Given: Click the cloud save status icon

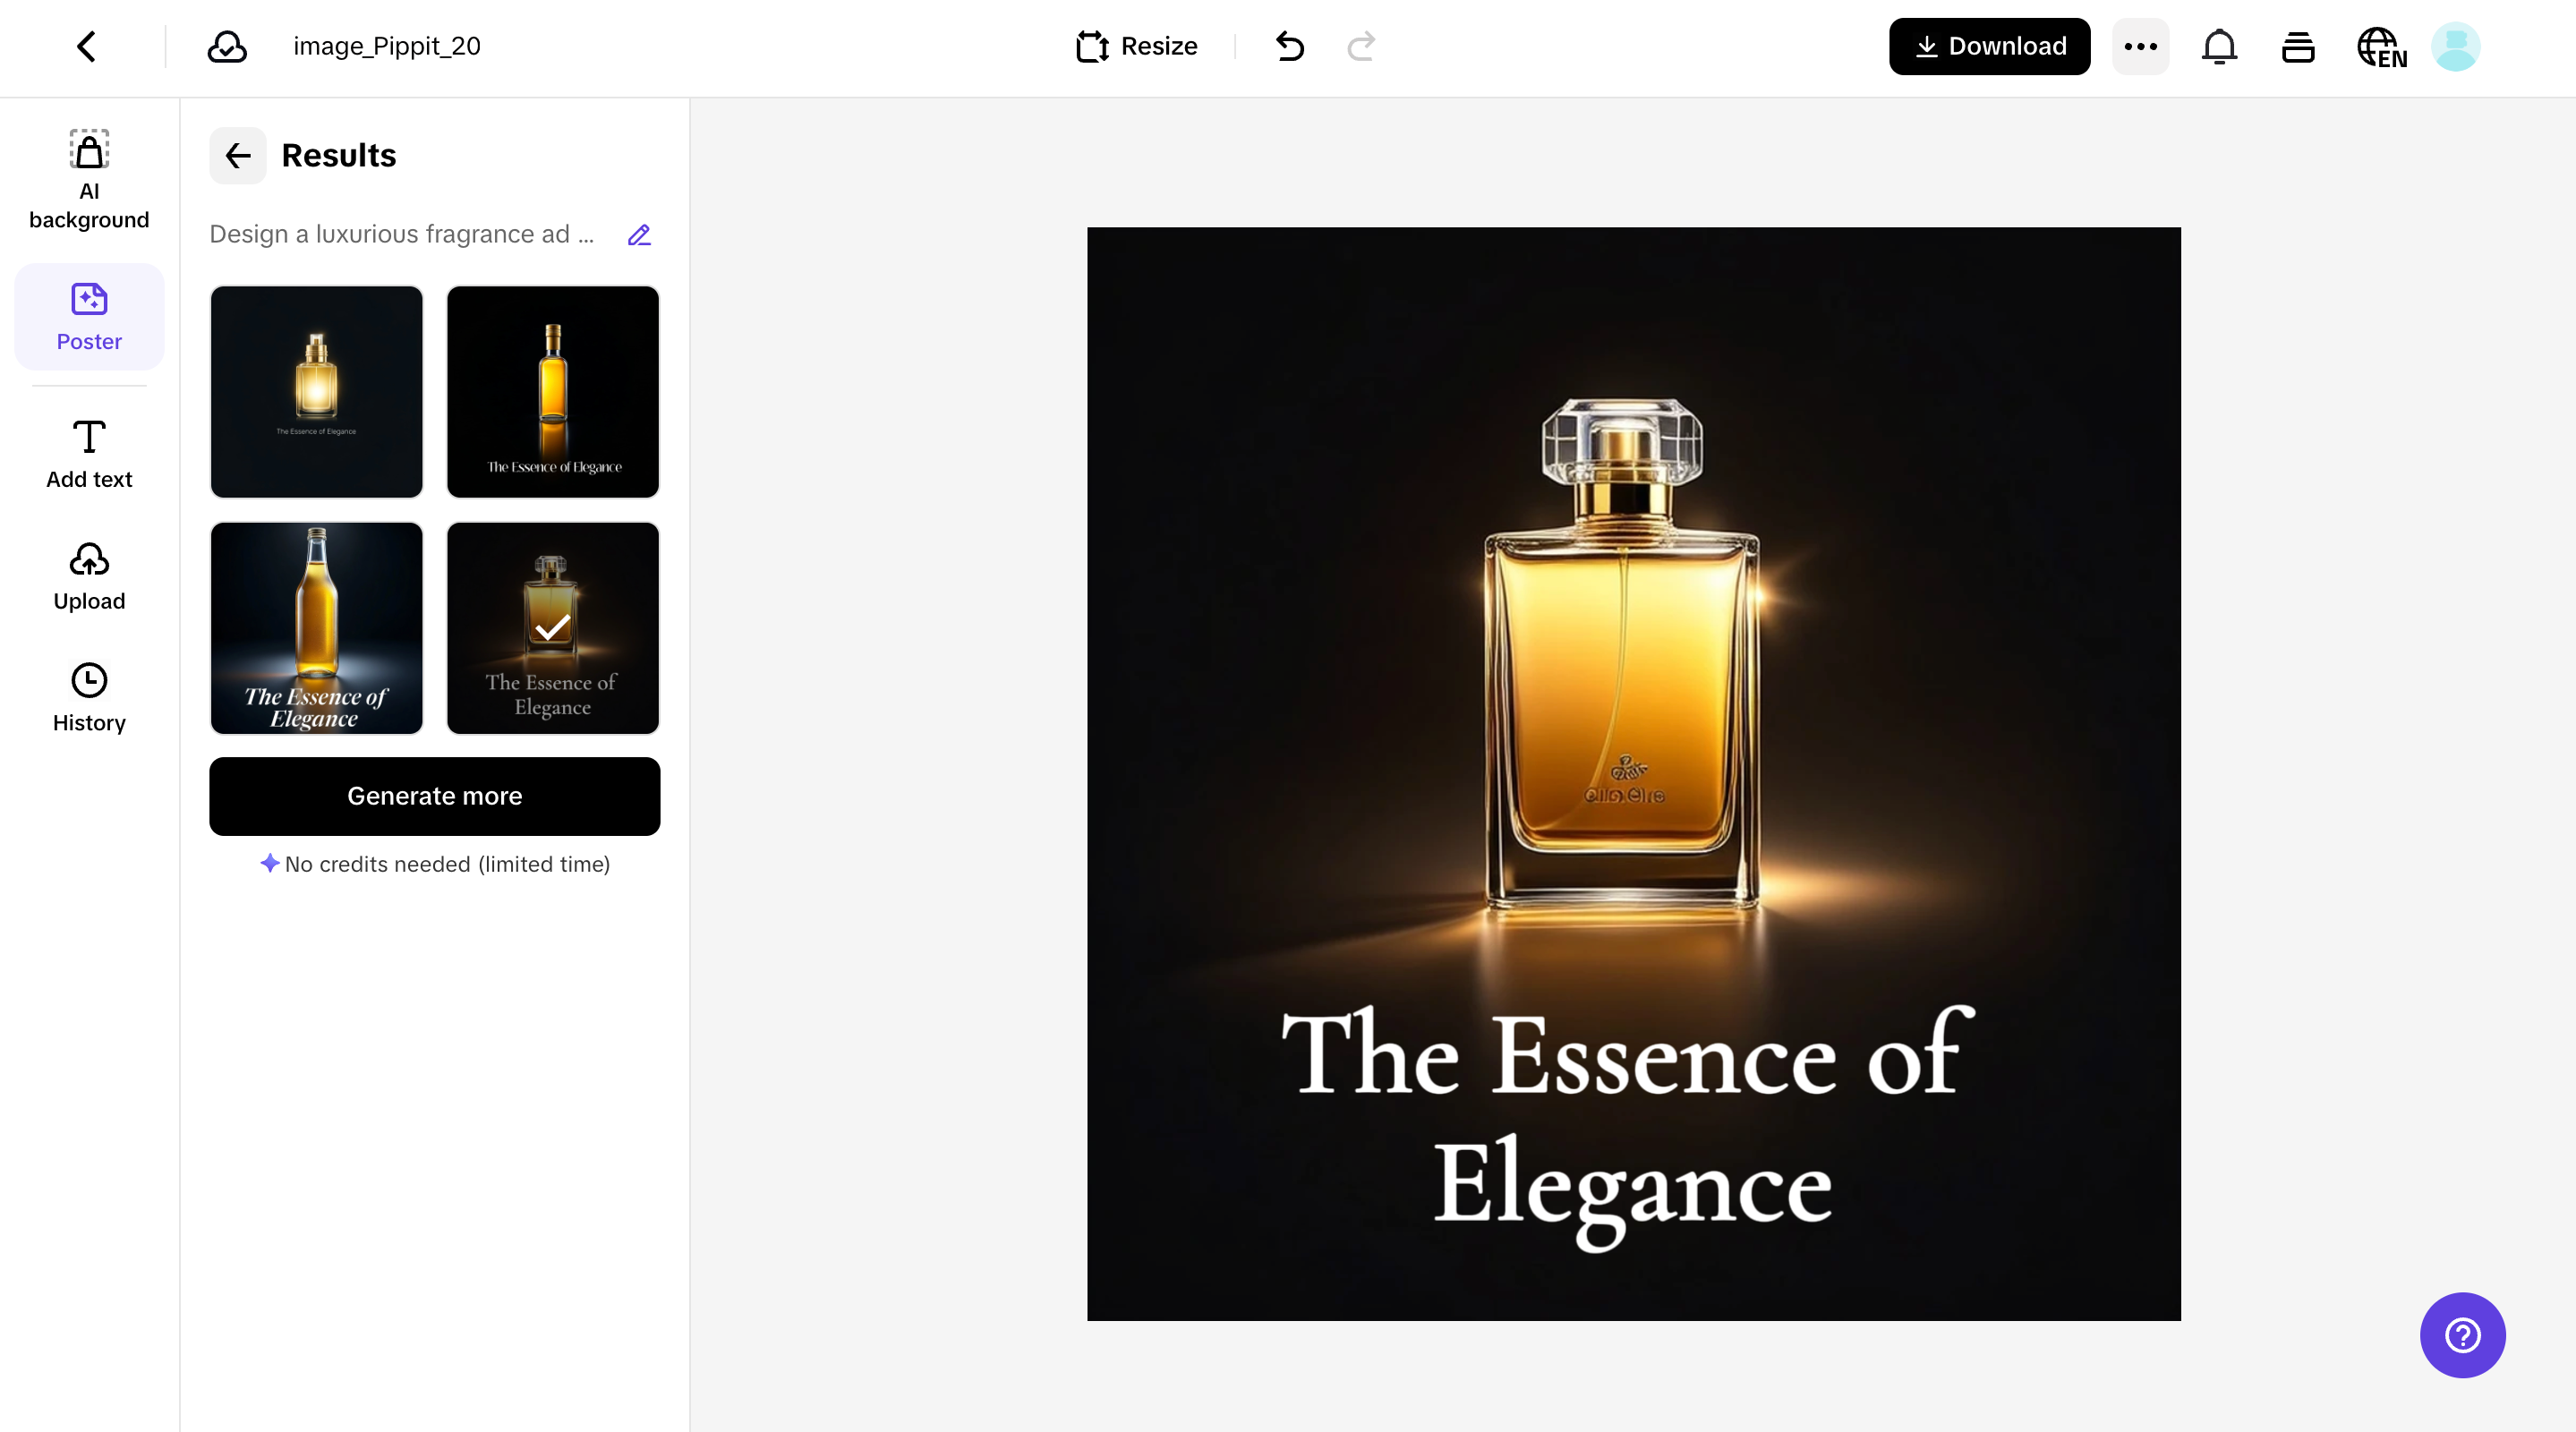Looking at the screenshot, I should coord(227,46).
